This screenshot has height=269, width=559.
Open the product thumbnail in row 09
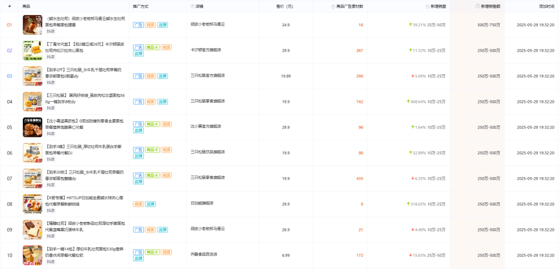click(x=33, y=230)
